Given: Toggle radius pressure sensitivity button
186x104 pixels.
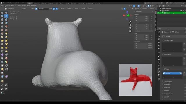Looking at the screenshot, I should [36, 9].
